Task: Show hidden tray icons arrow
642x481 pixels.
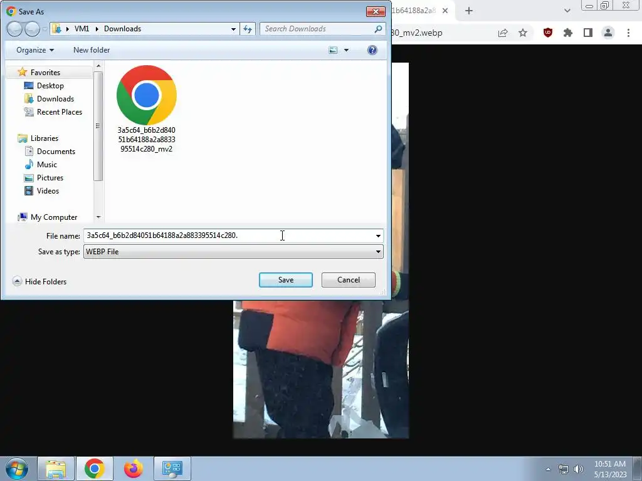Action: pyautogui.click(x=548, y=469)
